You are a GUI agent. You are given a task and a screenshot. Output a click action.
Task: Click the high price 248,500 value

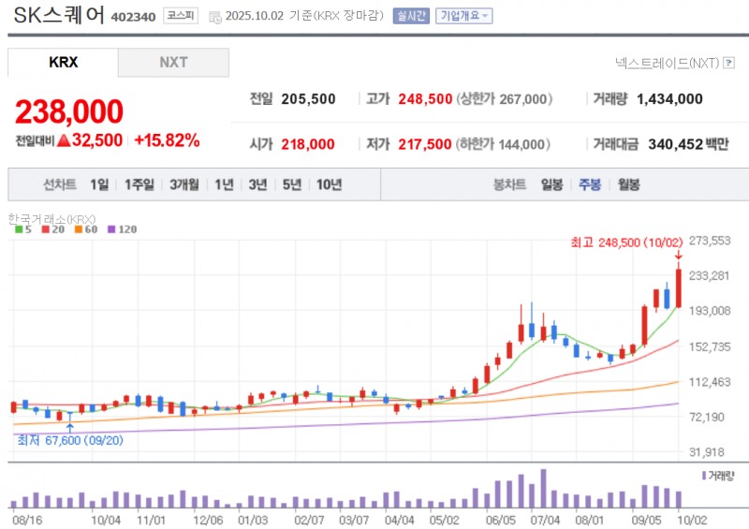pos(425,99)
